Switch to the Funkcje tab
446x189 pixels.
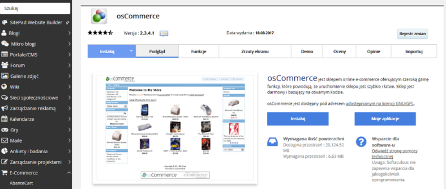(x=198, y=51)
